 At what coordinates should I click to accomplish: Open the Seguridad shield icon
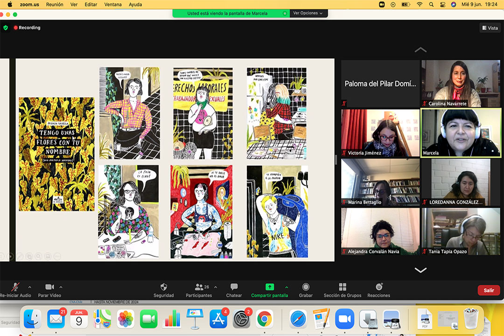coord(163,287)
